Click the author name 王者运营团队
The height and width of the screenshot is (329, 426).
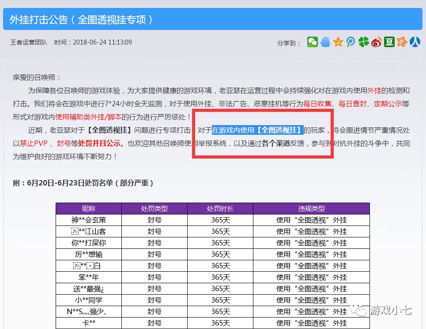[29, 42]
